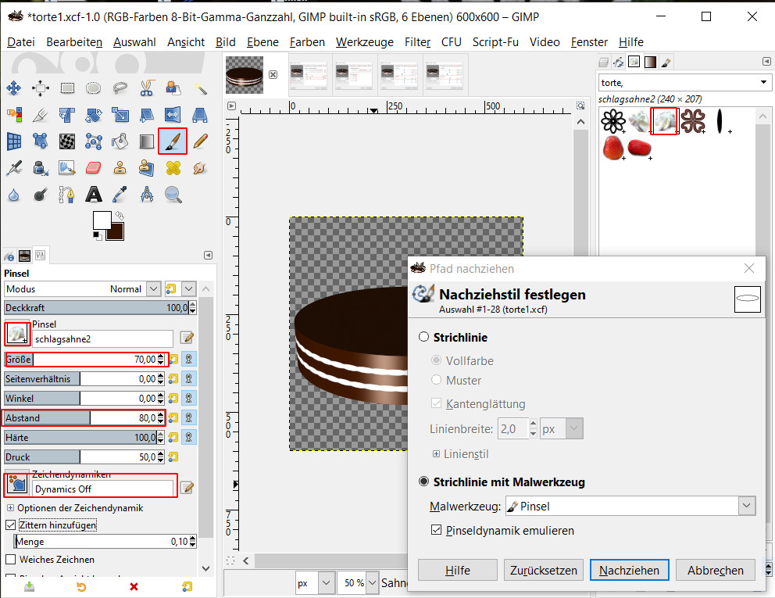Open the brush tag filter dropdown
Screen dimensions: 775x598
click(x=763, y=82)
